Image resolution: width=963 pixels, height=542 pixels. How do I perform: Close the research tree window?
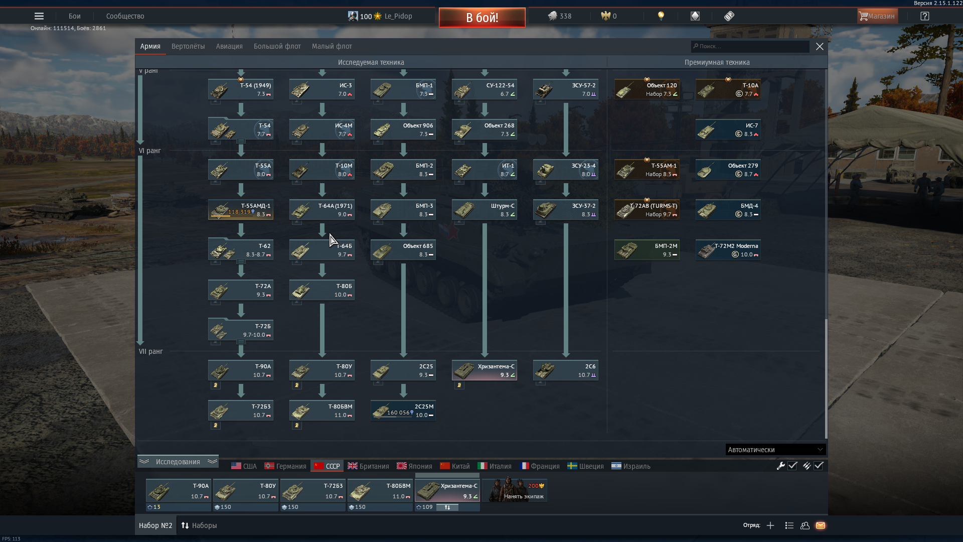(820, 46)
